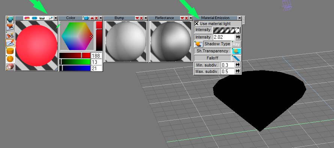Pick a hue in the hexagon color picker
This screenshot has height=148, width=334.
tap(78, 36)
